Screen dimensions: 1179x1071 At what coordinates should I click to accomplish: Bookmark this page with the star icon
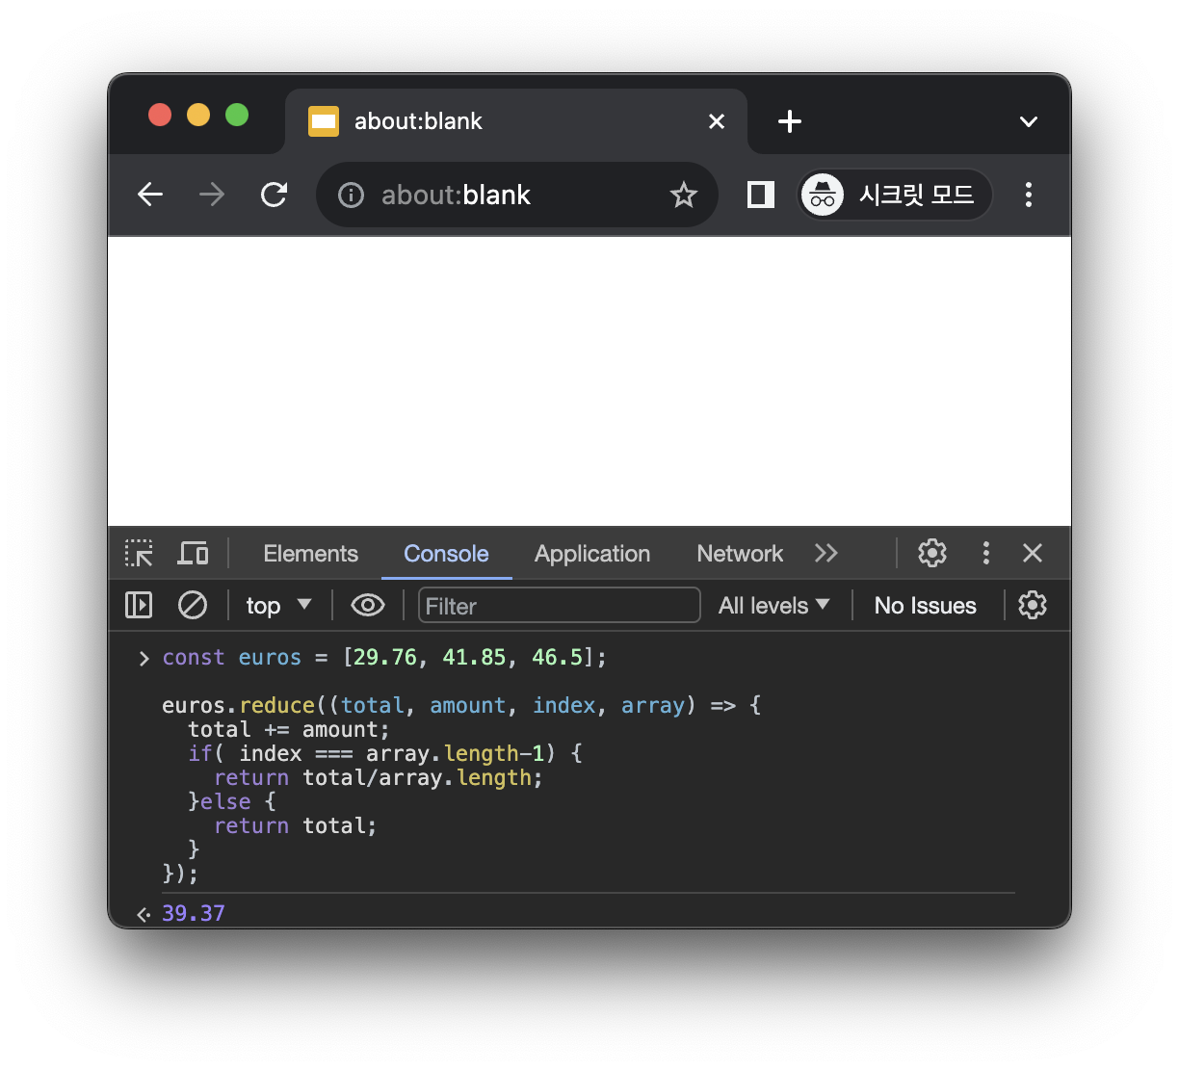click(x=684, y=196)
